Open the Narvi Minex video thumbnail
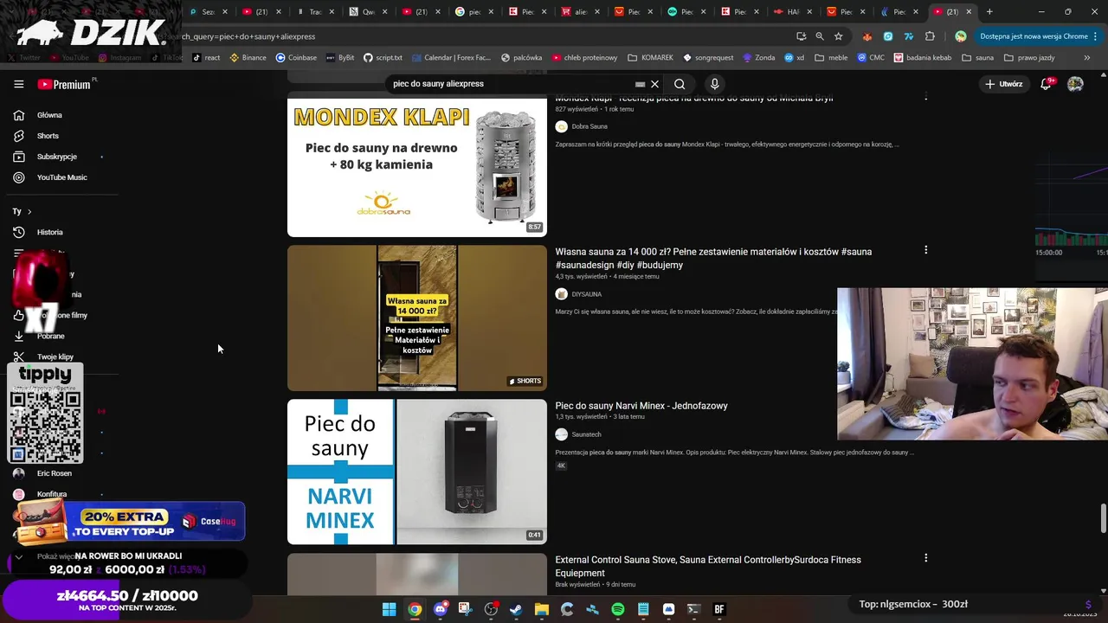This screenshot has height=623, width=1108. click(x=417, y=472)
